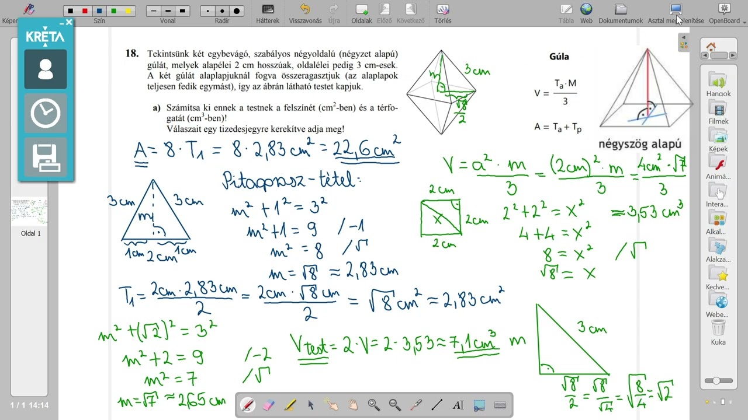The height and width of the screenshot is (420, 748).
Task: Choose the blue pen color
Action: (x=99, y=11)
